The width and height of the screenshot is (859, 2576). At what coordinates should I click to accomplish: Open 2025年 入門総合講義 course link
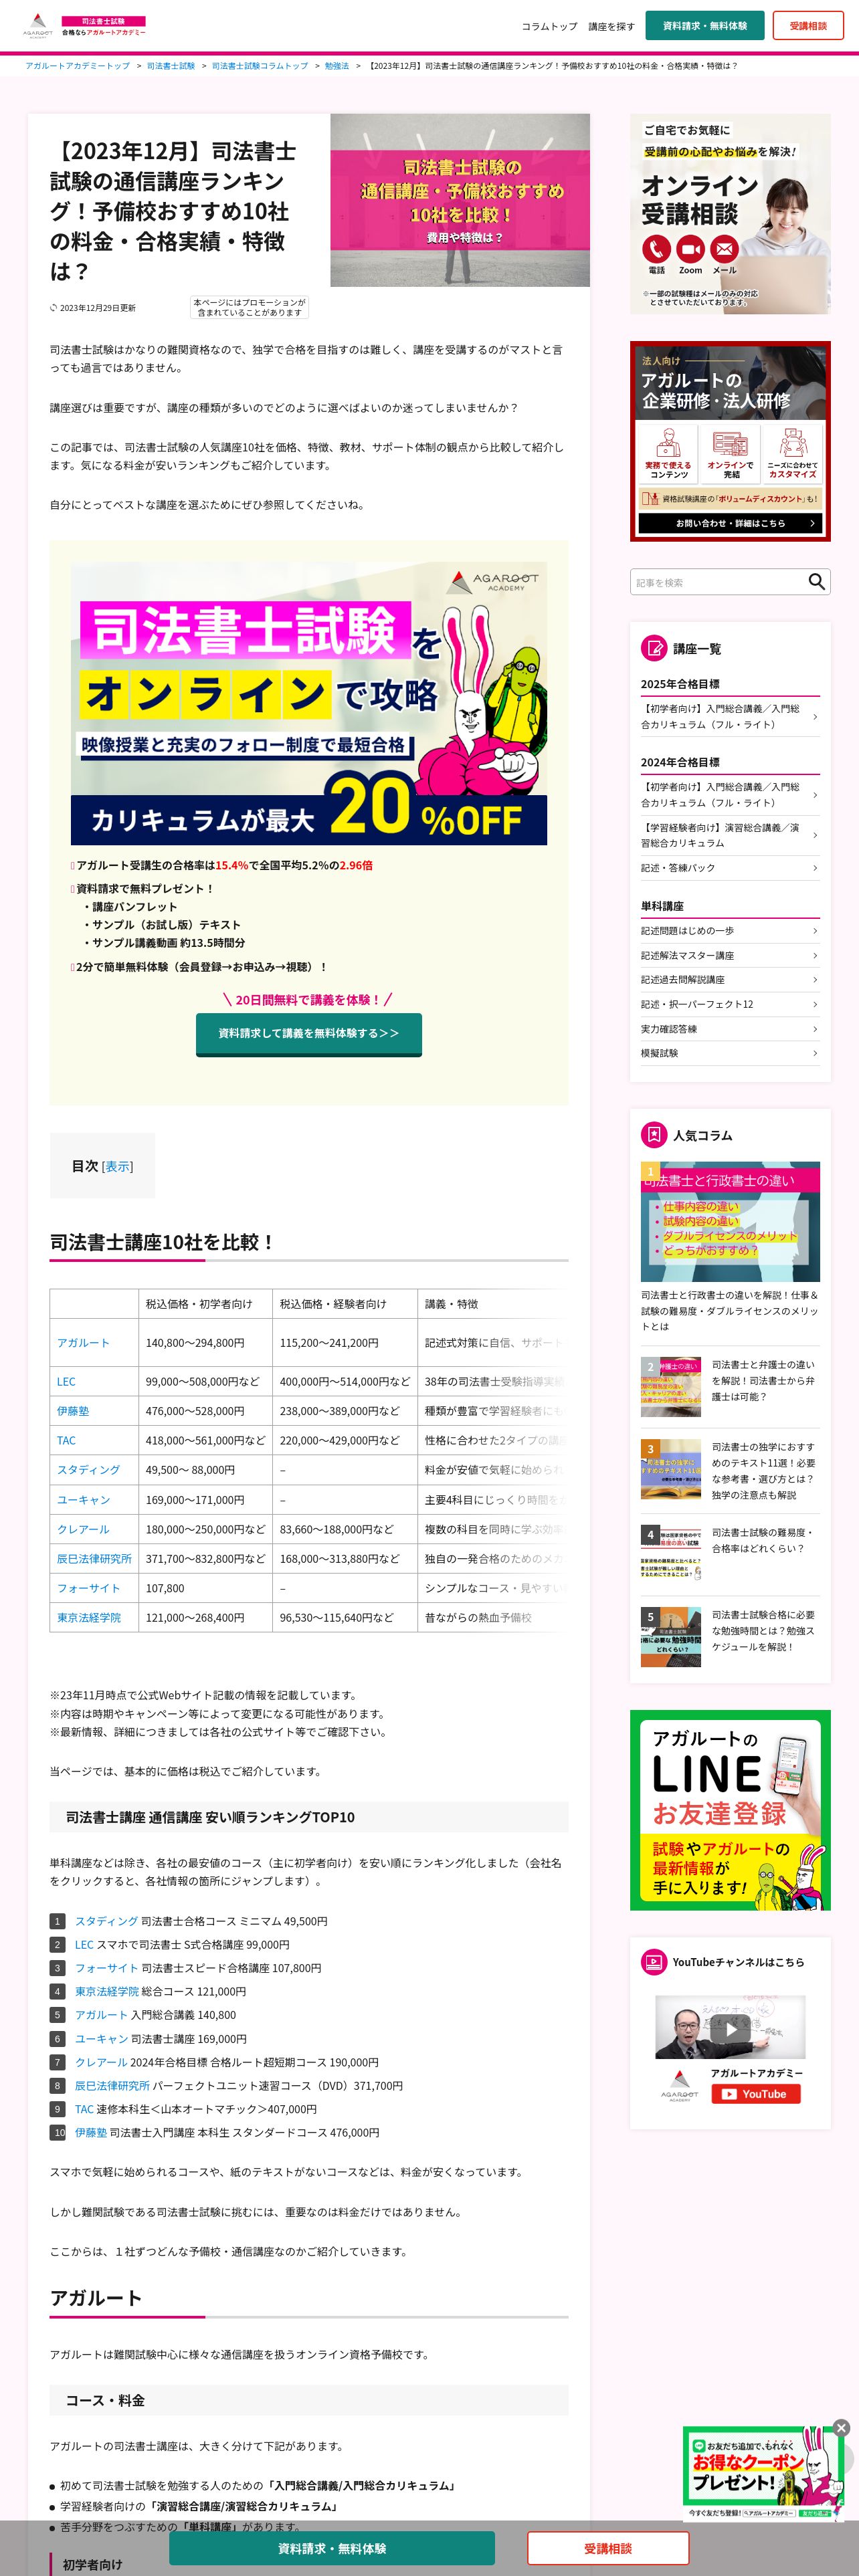[729, 716]
